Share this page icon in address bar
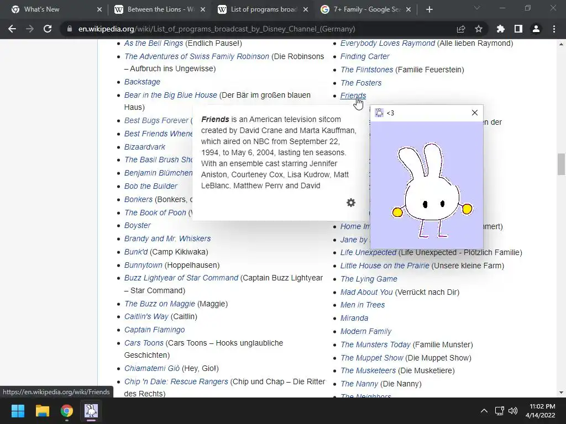This screenshot has width=566, height=424. (x=461, y=29)
